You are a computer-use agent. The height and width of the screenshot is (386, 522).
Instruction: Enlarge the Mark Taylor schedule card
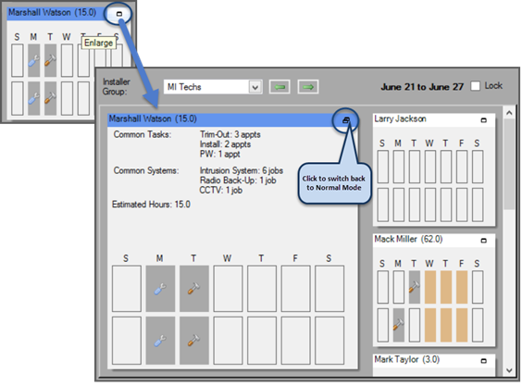(484, 361)
